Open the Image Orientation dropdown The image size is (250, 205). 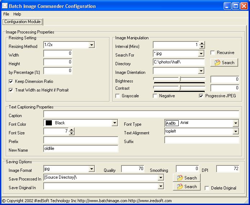(201, 71)
